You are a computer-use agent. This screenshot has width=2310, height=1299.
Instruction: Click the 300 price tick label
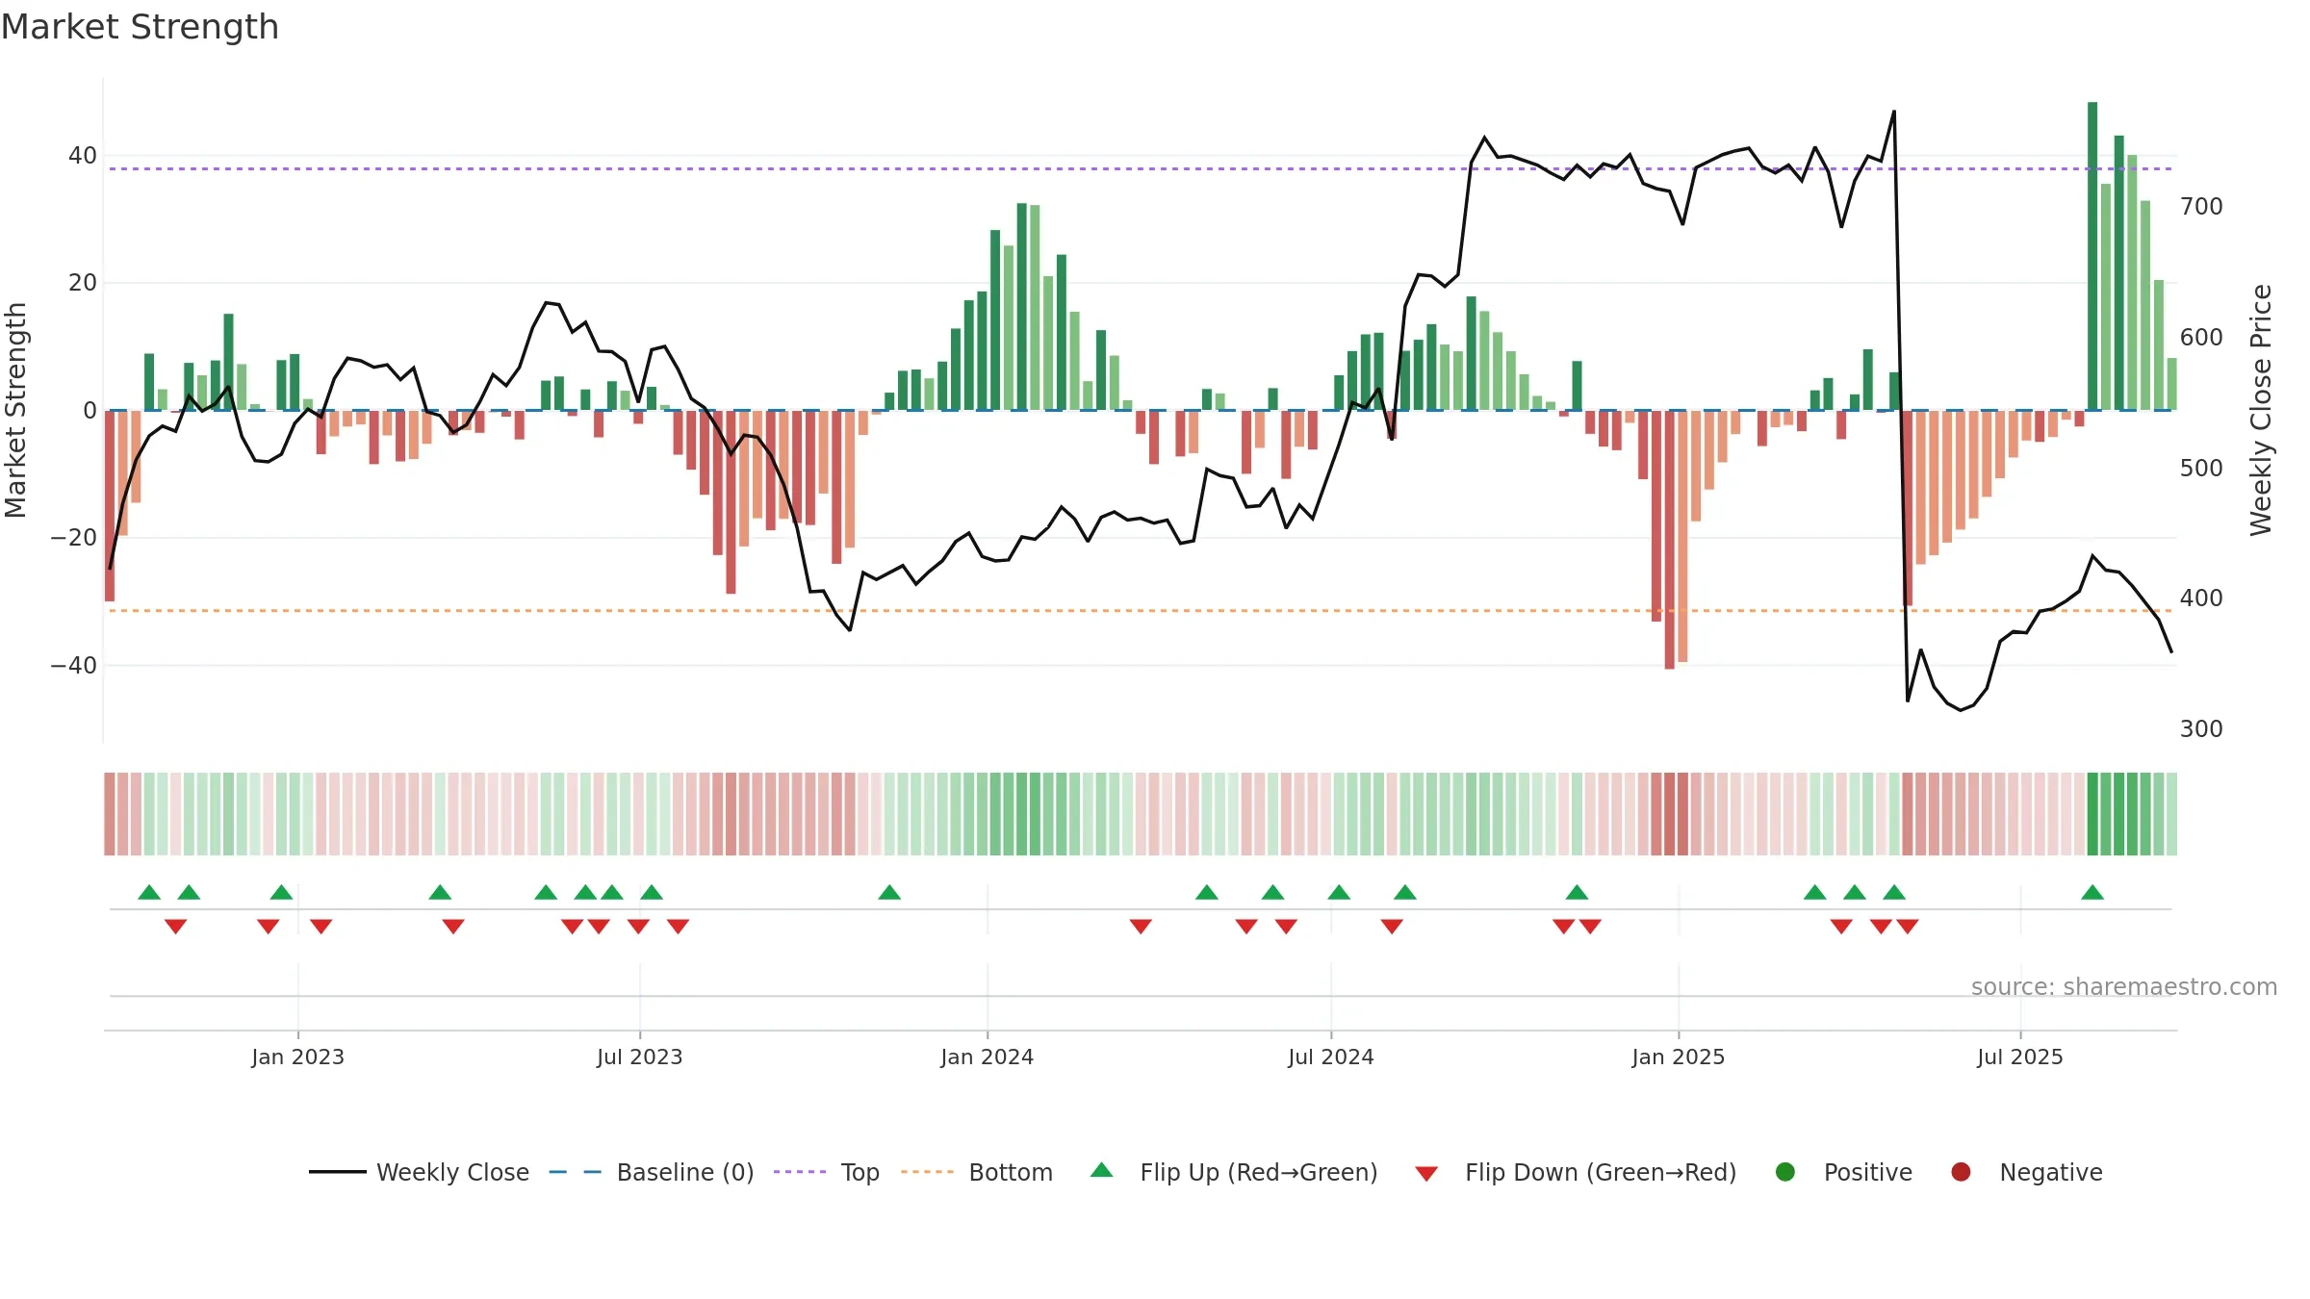coord(2201,729)
